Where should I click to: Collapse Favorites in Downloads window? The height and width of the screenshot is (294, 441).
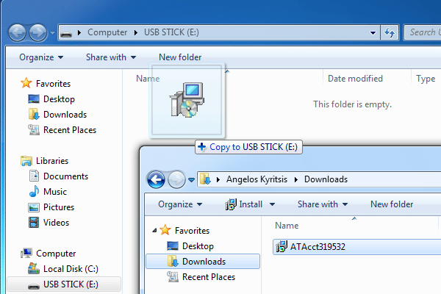(x=154, y=231)
